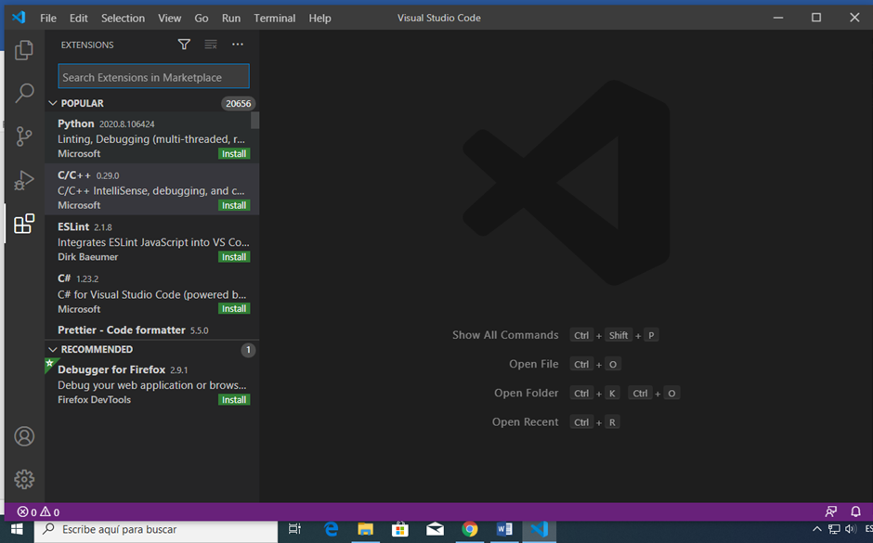
Task: Open the volume control in system tray
Action: [851, 529]
